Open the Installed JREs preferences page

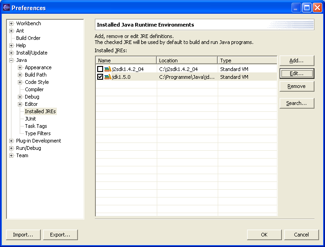click(40, 111)
